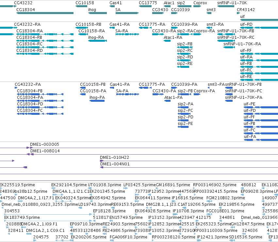Open protein uif-PA label
The height and width of the screenshot is (242, 278).
point(250,137)
